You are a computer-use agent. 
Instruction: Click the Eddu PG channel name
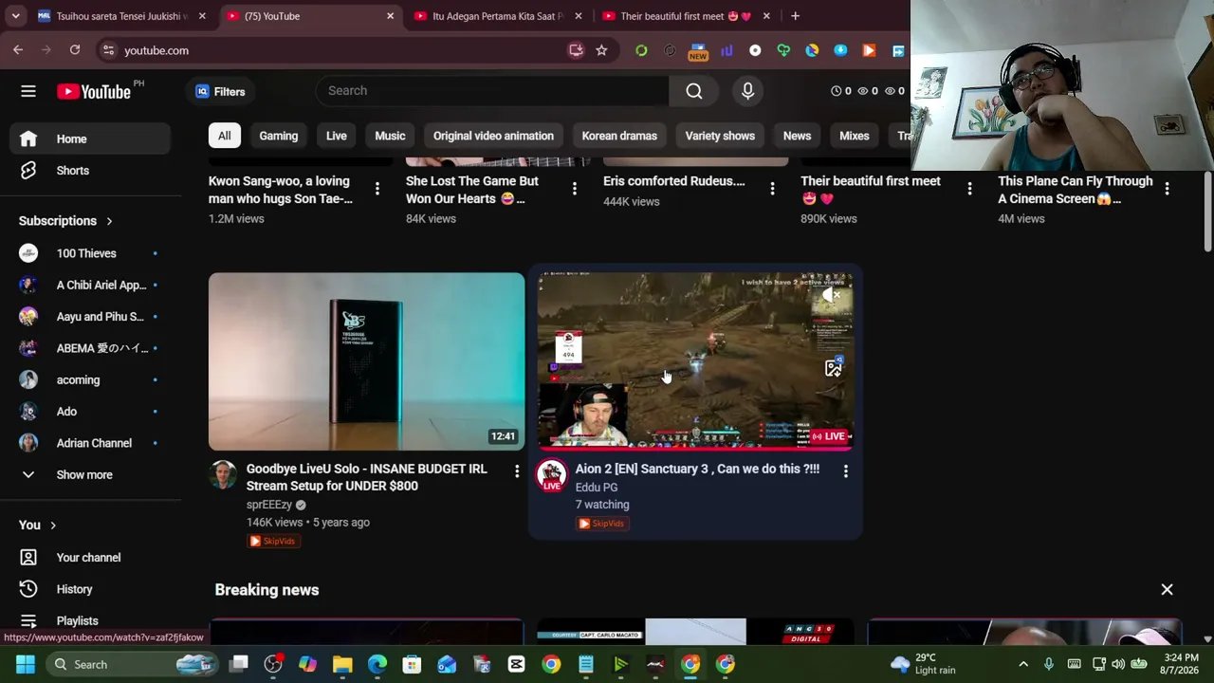coord(597,488)
